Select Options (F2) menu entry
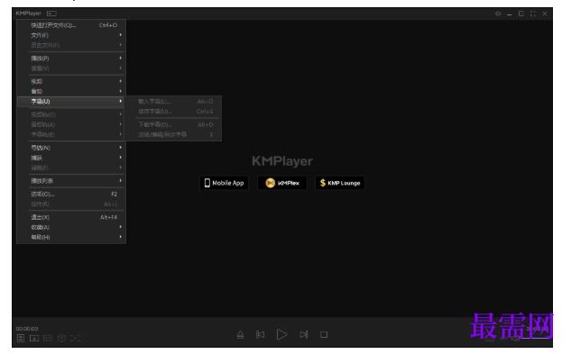Image resolution: width=571 pixels, height=354 pixels. (71, 194)
